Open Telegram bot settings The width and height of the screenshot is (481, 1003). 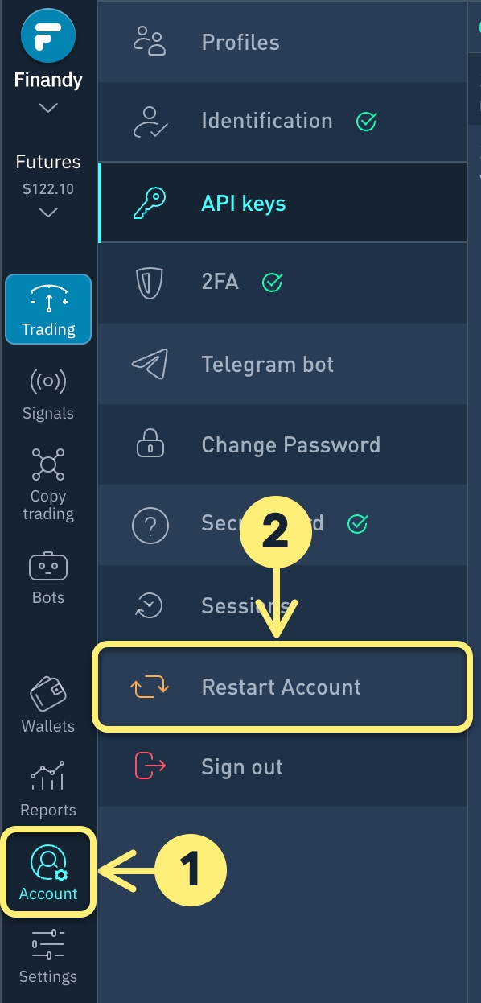(282, 364)
